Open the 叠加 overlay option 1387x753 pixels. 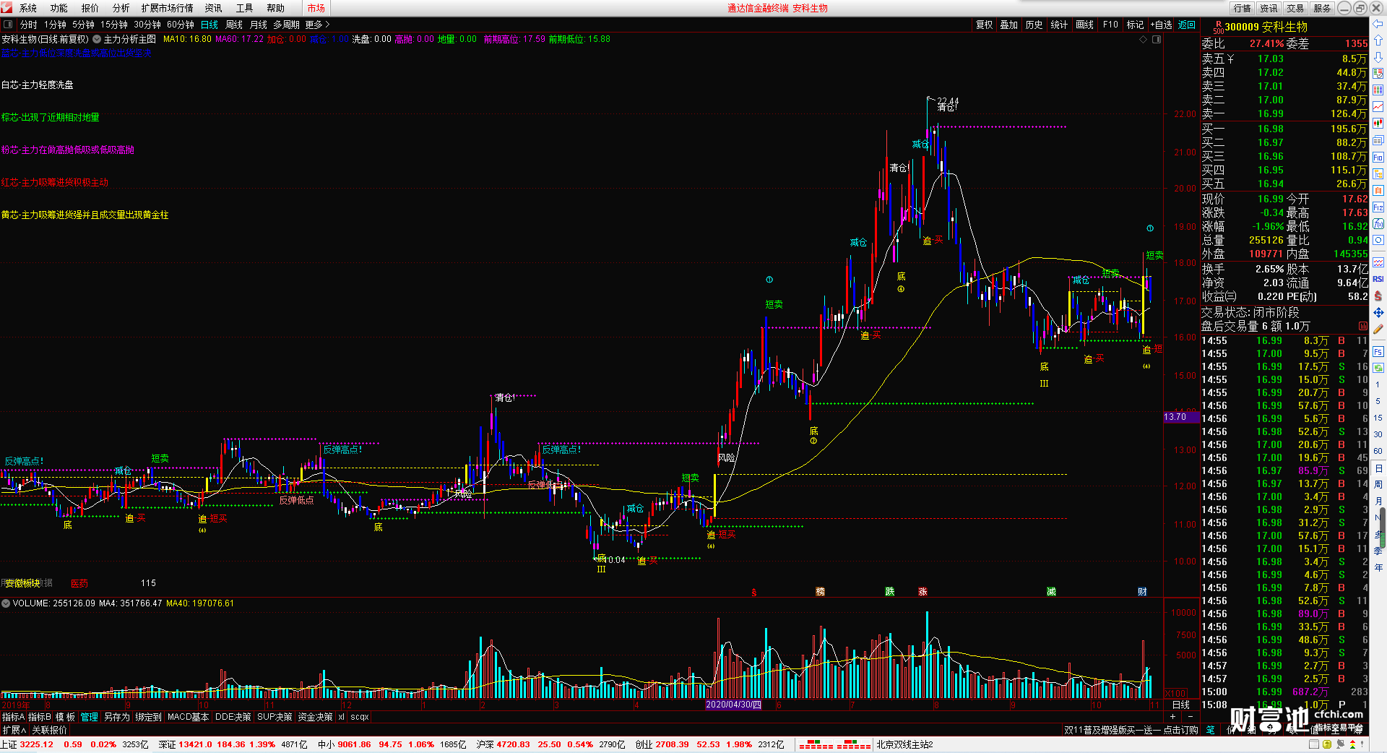pos(1008,25)
